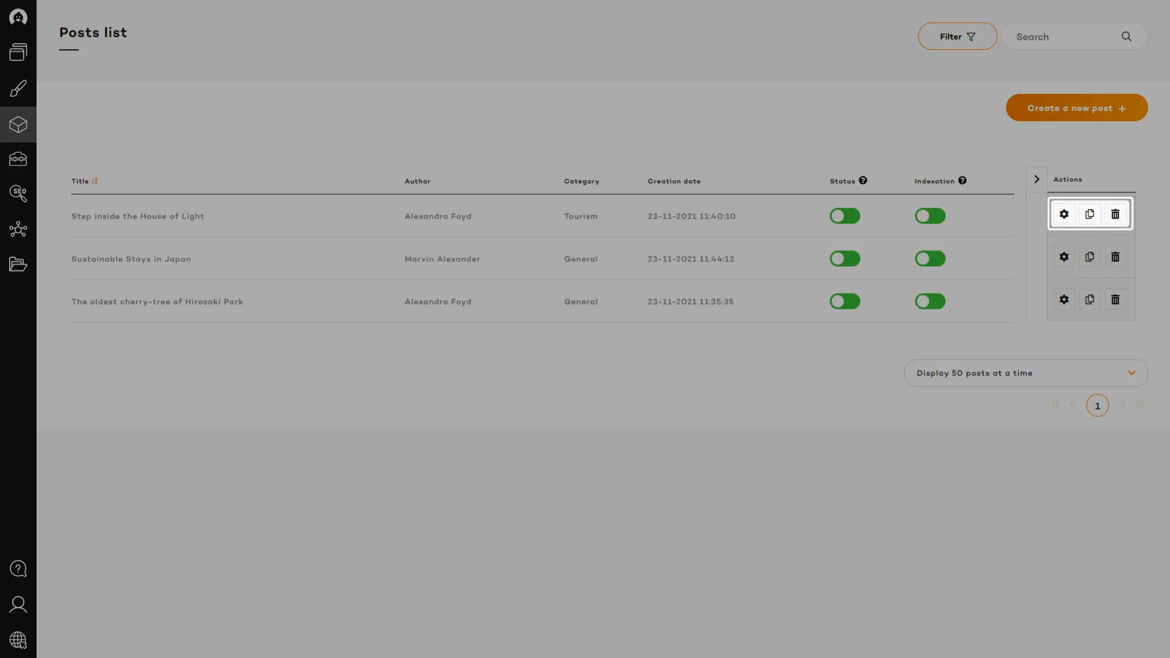The height and width of the screenshot is (658, 1170).
Task: Open the file folder sidebar icon
Action: point(18,264)
